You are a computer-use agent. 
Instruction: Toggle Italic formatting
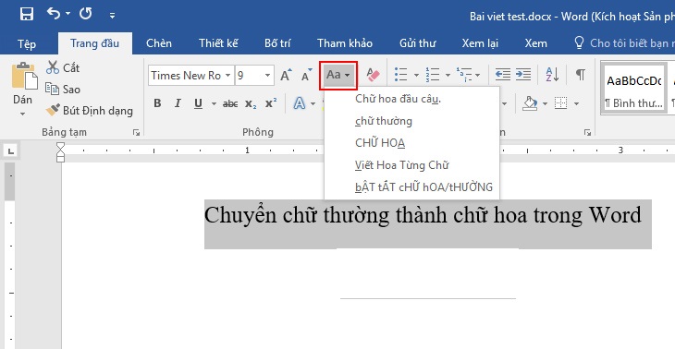(178, 103)
